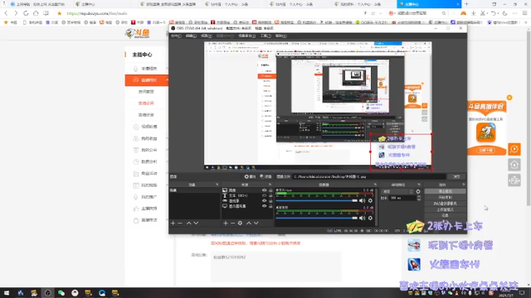
Task: Move the source down in the Sources dock
Action: pos(256,223)
